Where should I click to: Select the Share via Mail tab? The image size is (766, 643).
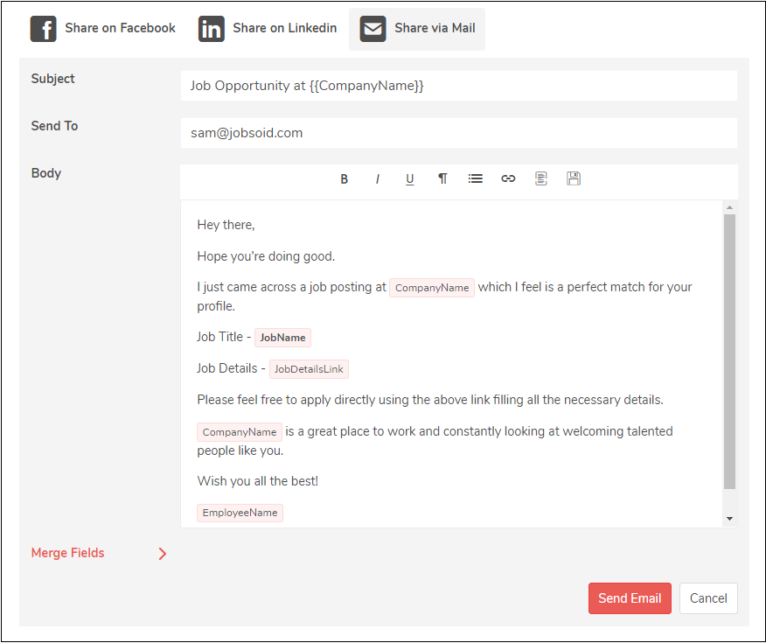coord(417,29)
